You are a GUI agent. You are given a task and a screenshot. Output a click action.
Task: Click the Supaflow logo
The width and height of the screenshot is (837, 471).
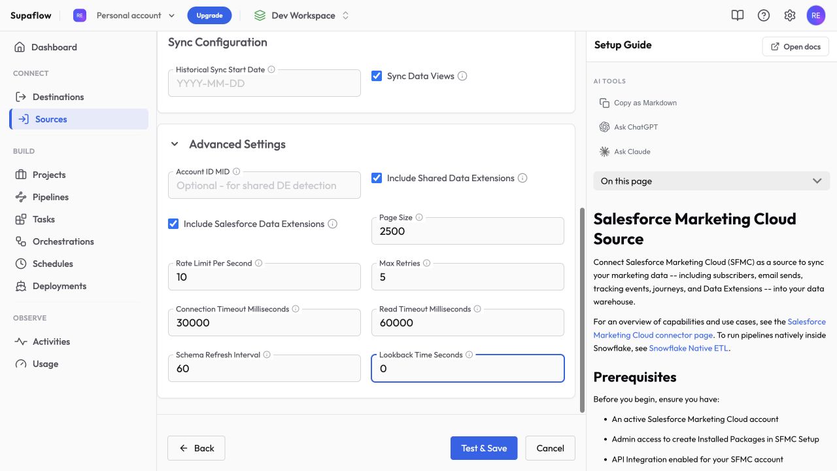(x=31, y=16)
